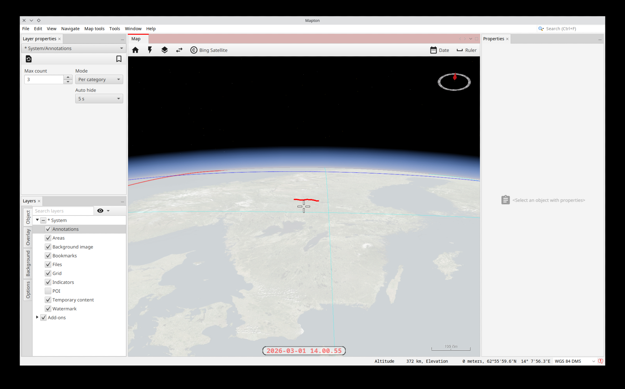
Task: Toggle the Watermark layer checkbox
Action: coord(48,309)
